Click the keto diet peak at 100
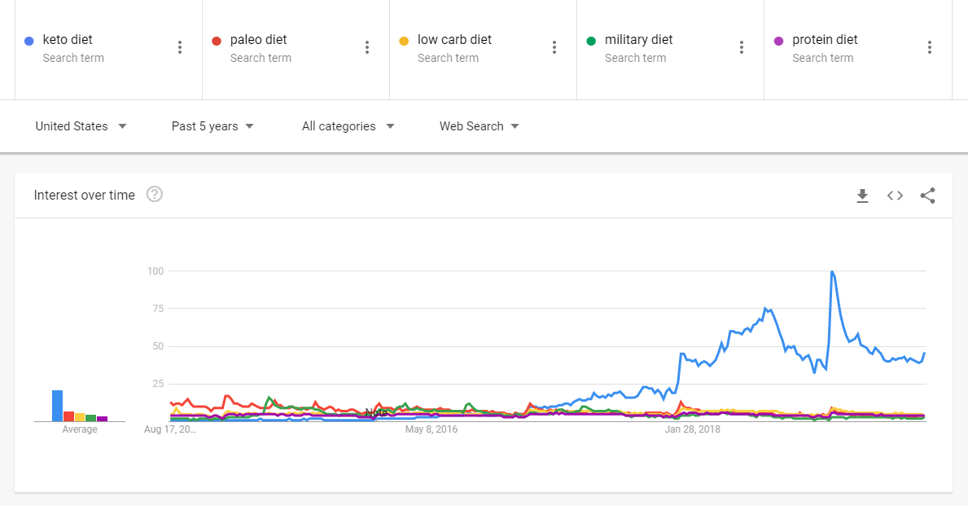Viewport: 968px width, 506px height. (x=832, y=272)
